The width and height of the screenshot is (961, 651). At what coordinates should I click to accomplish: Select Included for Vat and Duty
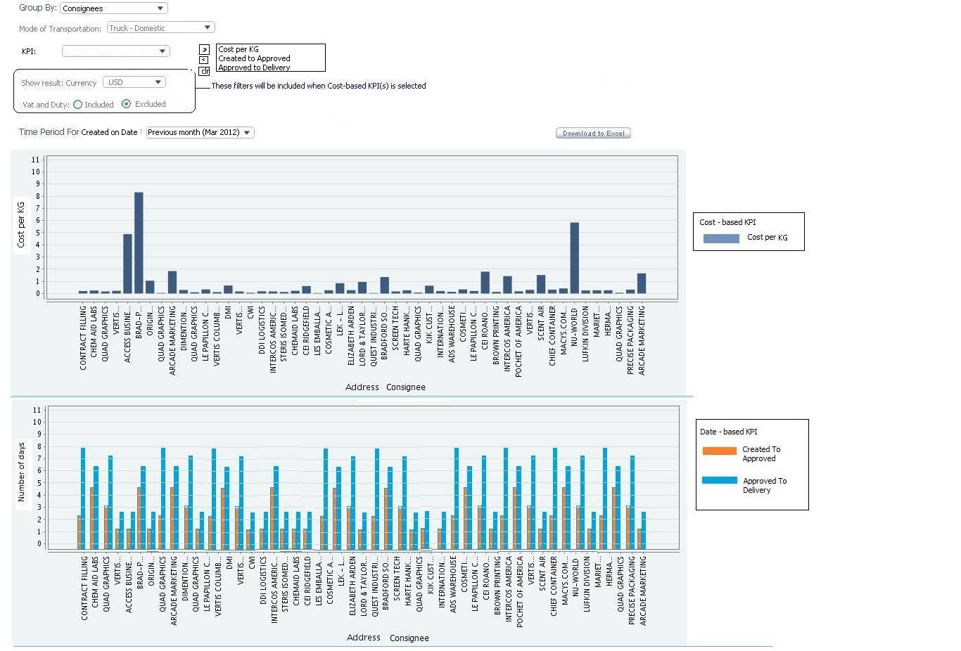77,105
